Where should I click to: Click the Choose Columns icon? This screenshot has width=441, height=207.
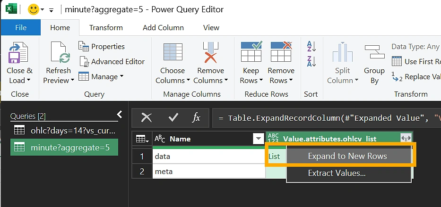(x=173, y=53)
